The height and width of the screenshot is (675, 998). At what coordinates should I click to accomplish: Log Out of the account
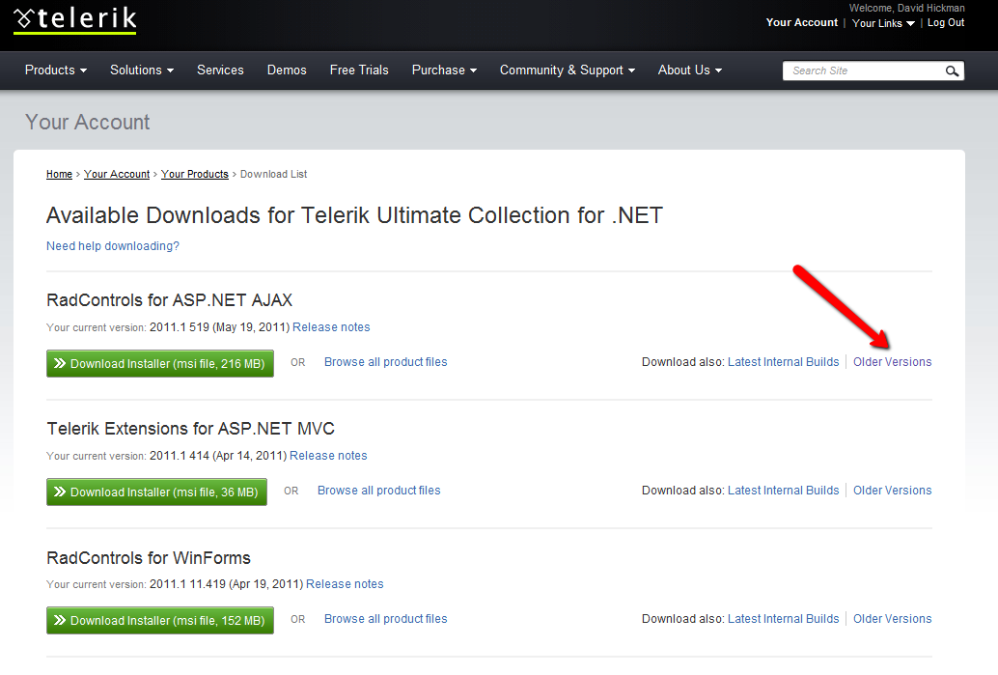946,22
